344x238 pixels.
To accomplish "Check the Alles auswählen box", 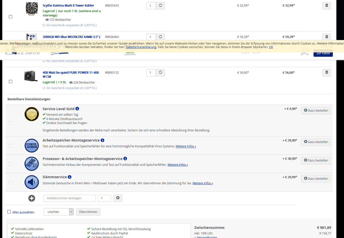I will coord(9,212).
